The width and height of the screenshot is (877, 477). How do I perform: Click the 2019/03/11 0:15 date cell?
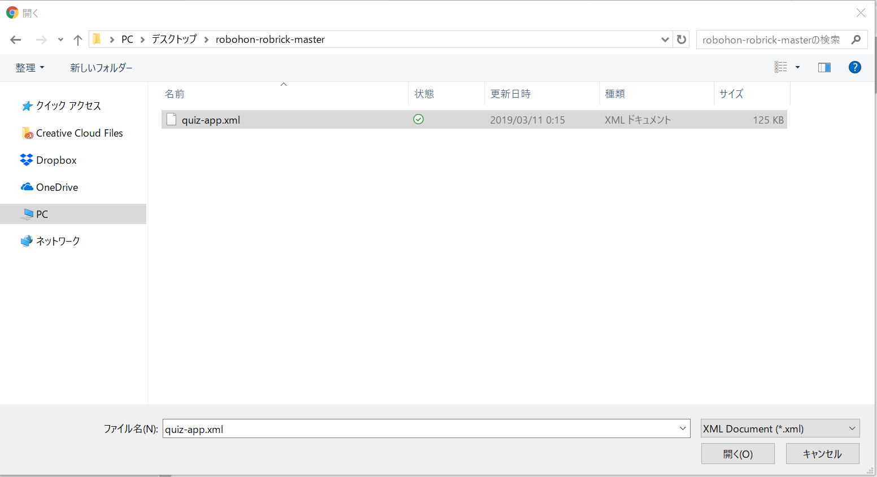[x=527, y=120]
